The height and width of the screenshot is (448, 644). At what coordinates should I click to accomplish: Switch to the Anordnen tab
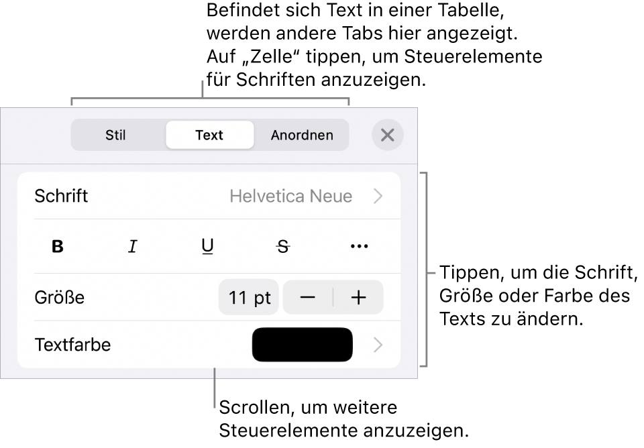coord(302,135)
